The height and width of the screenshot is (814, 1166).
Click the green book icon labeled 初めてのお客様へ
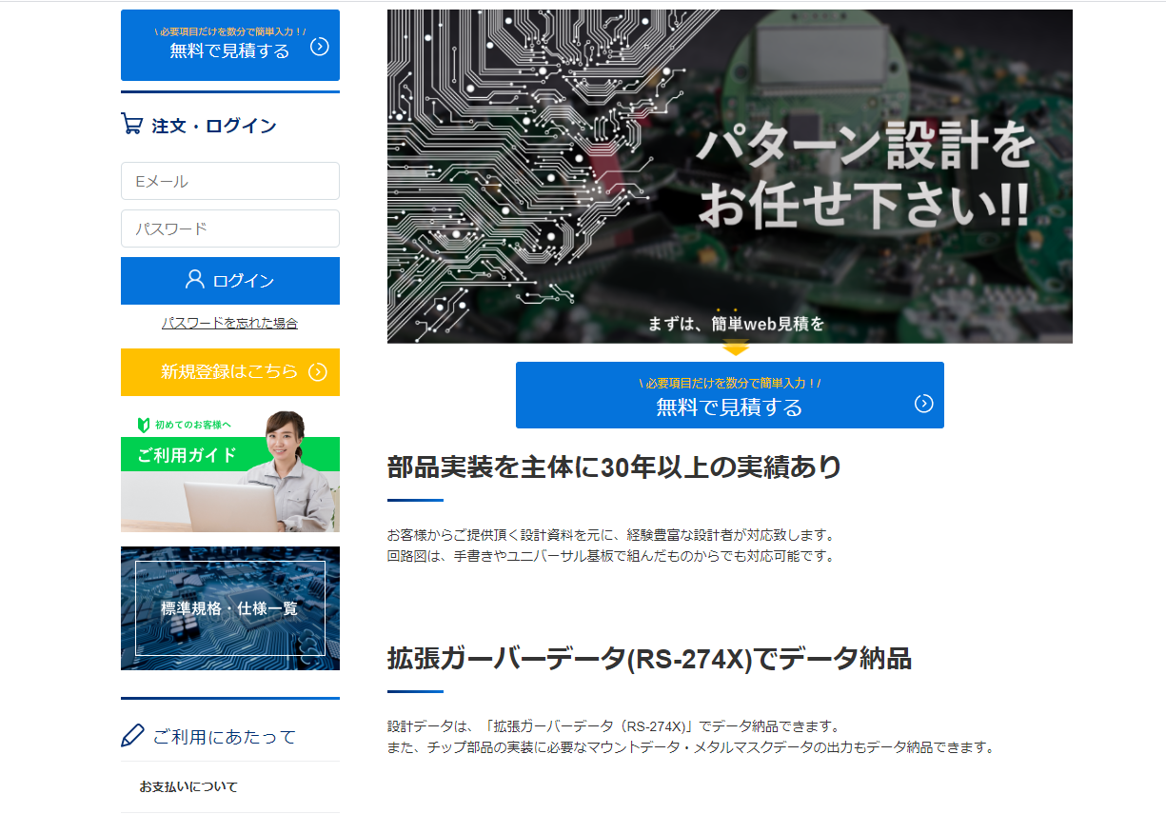(146, 423)
